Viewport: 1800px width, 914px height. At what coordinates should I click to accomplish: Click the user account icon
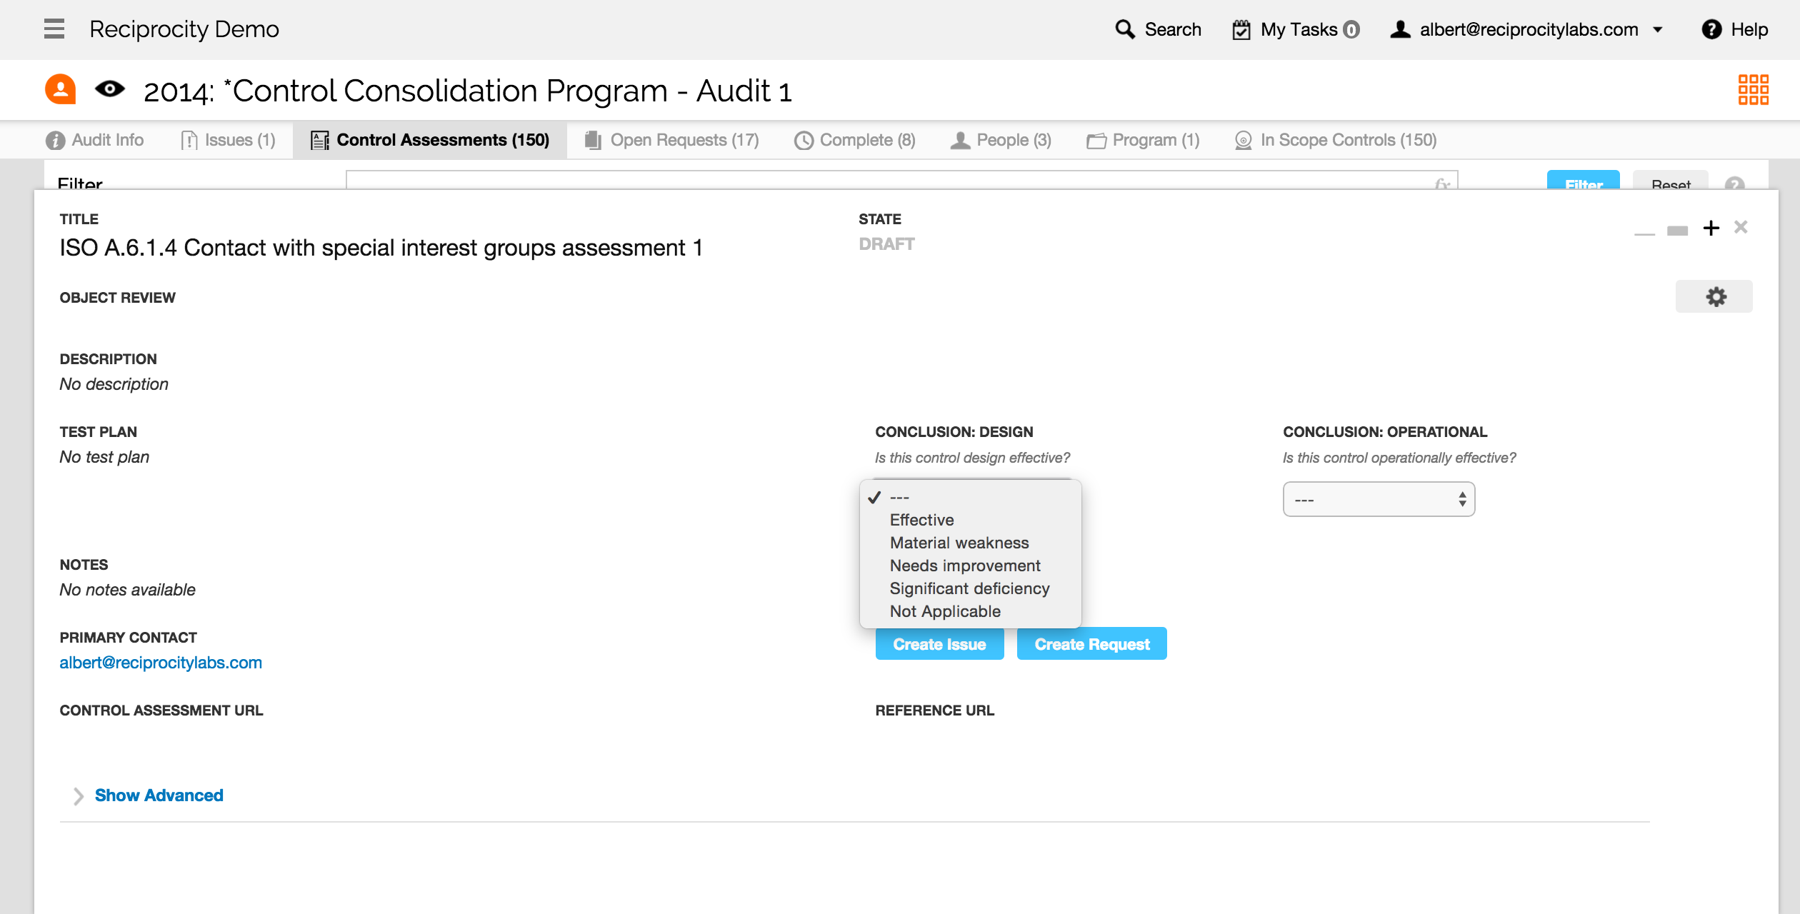point(1400,29)
